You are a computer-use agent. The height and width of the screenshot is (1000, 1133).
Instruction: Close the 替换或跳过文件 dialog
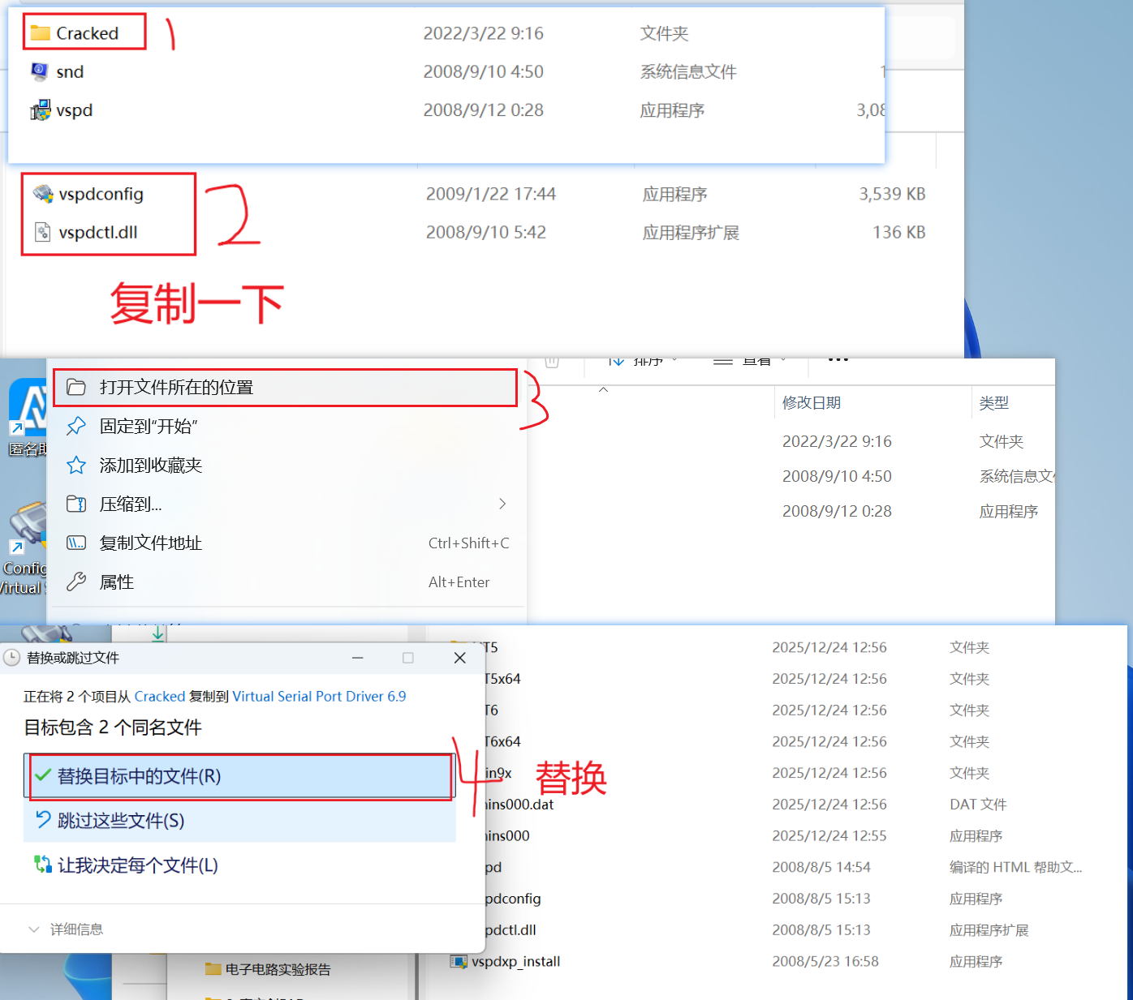coord(459,658)
